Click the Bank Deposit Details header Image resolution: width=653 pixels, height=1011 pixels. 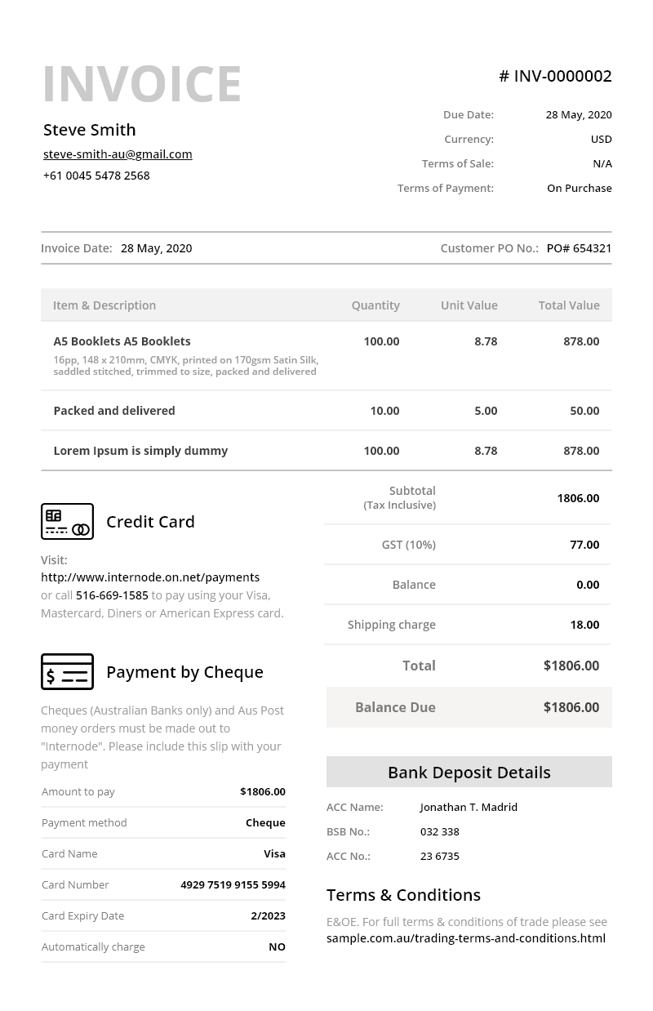469,772
